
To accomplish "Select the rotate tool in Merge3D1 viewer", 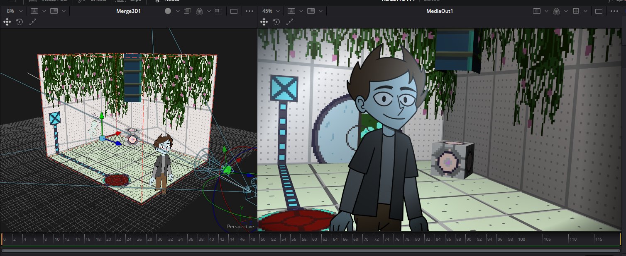I will click(19, 22).
